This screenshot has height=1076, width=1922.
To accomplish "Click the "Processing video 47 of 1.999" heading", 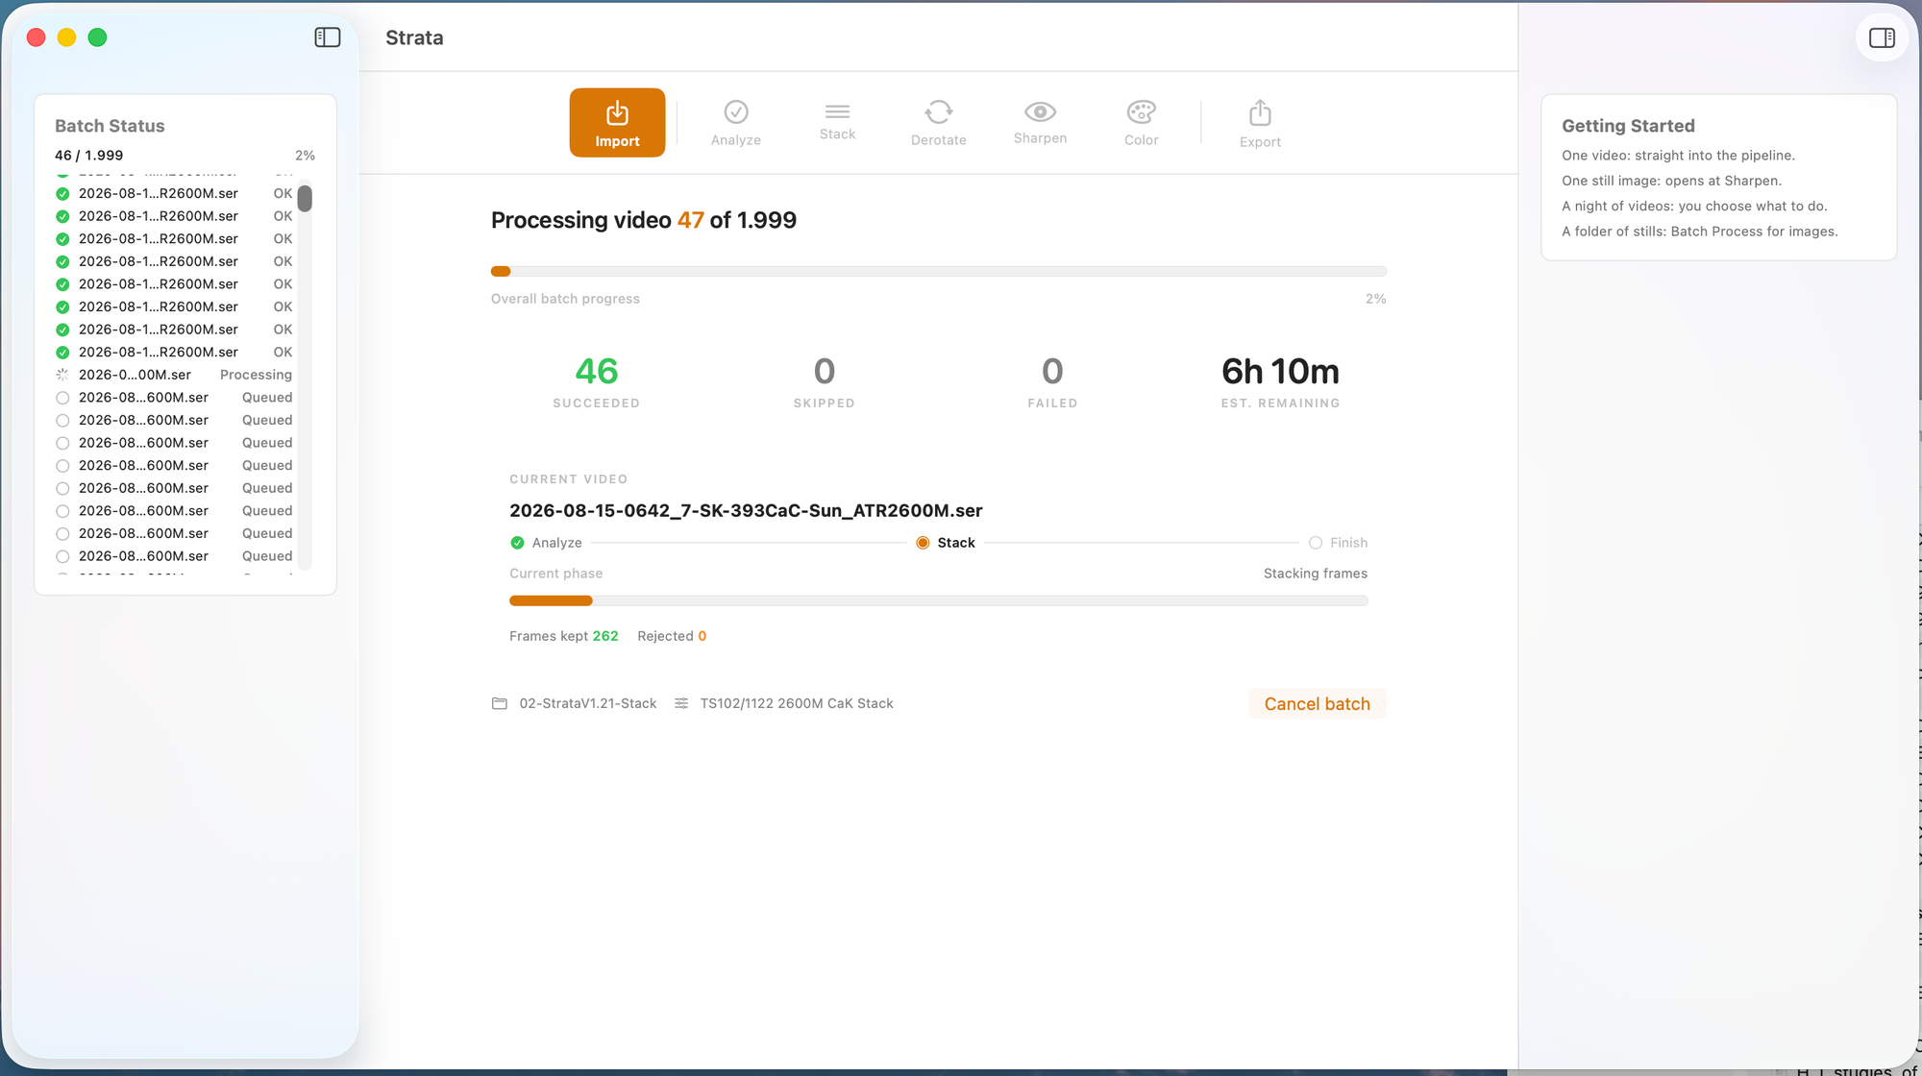I will (x=644, y=220).
